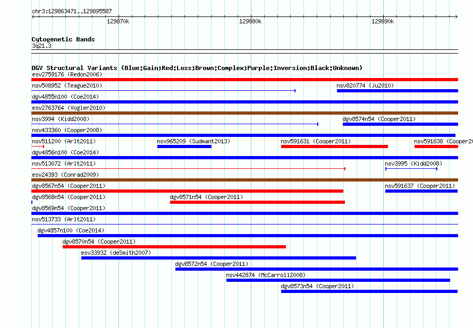Viewport: 473px width, 328px height.
Task: Select the dgv8569n54 (Cooper2011) label
Action: point(69,208)
